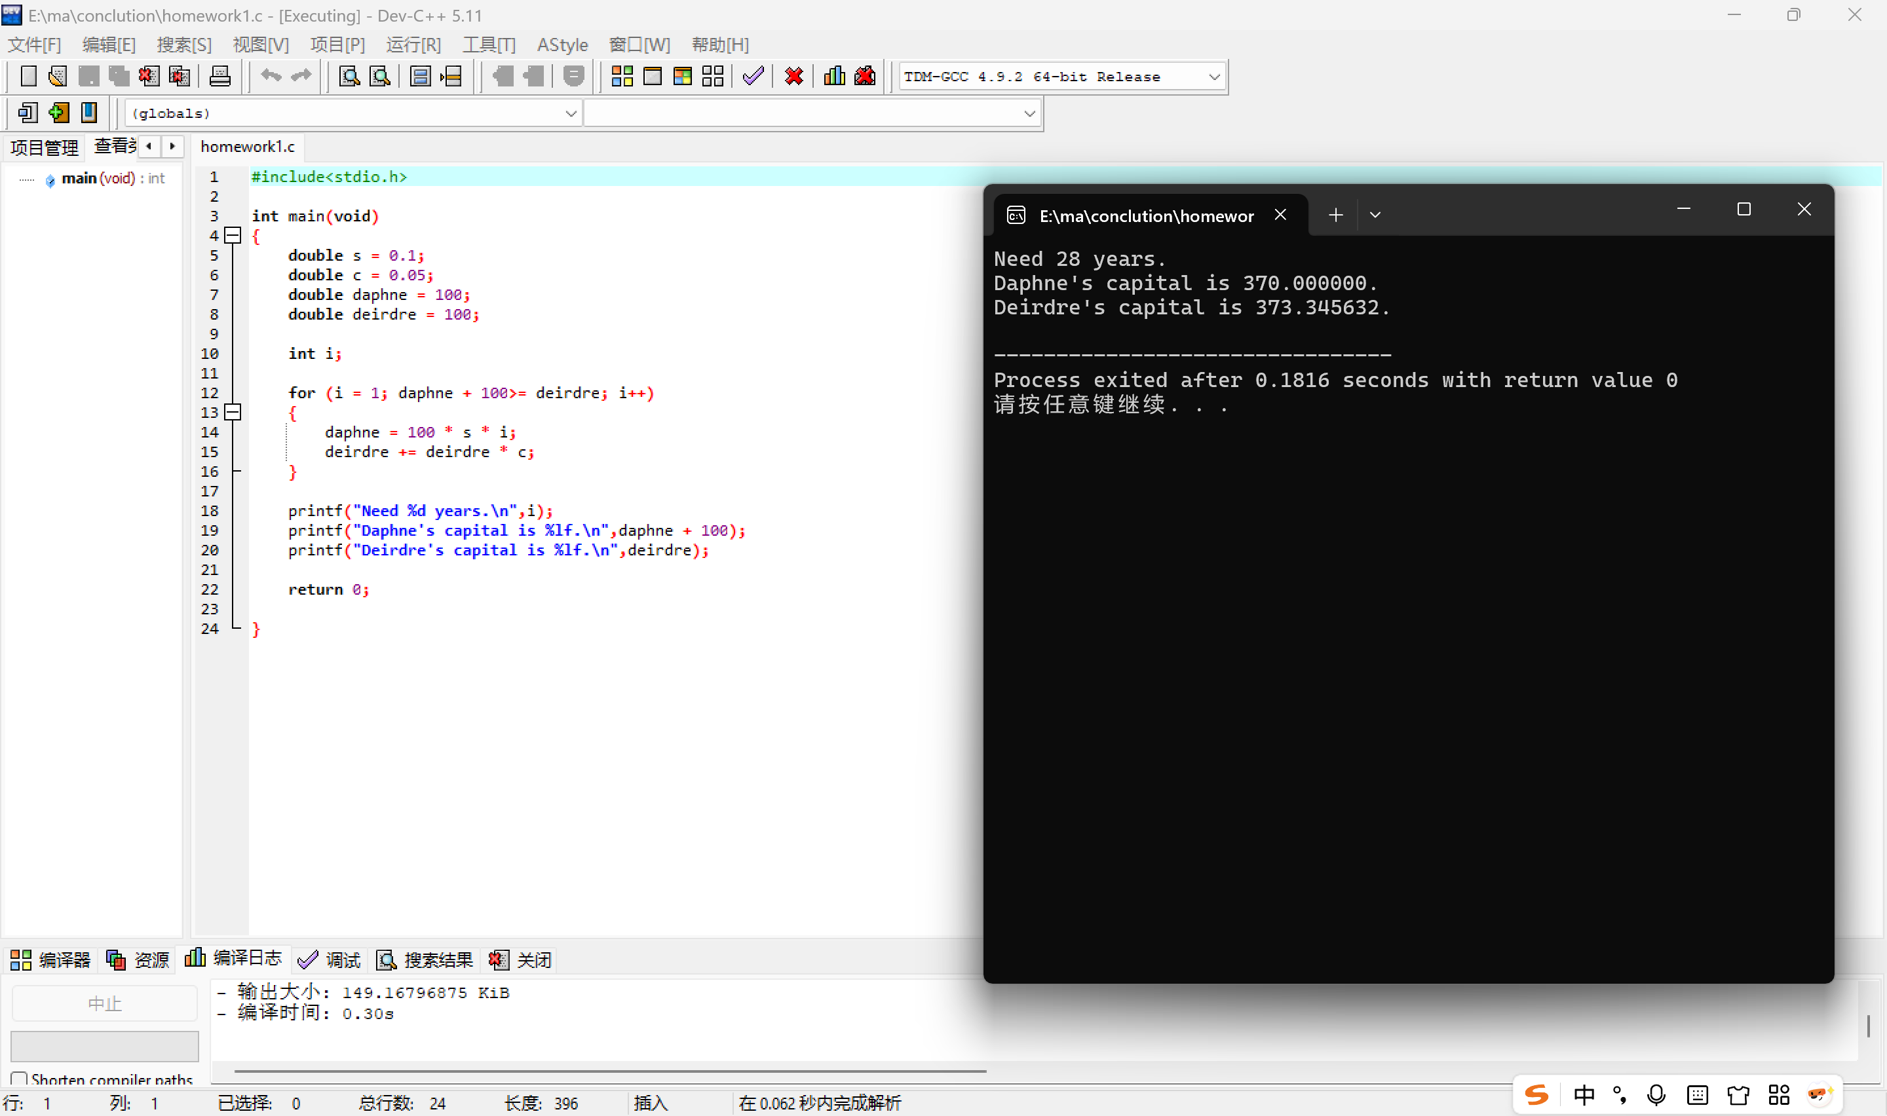Switch to the 编译日志 tab
Screen dimensions: 1887x1116
(234, 958)
